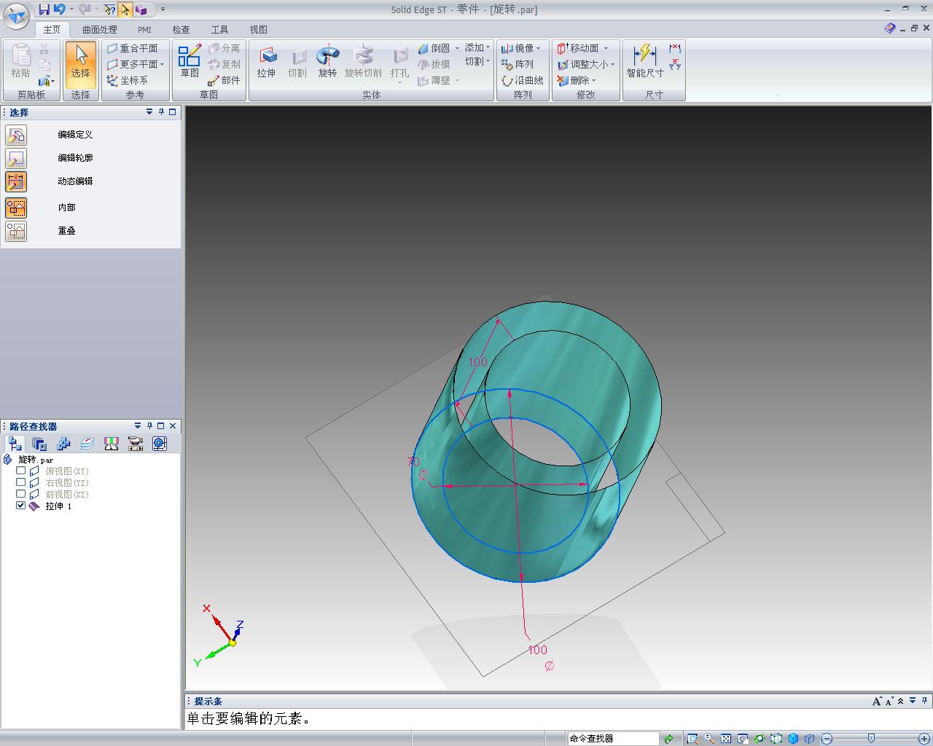Expand the 添加 add dropdown

coord(488,48)
